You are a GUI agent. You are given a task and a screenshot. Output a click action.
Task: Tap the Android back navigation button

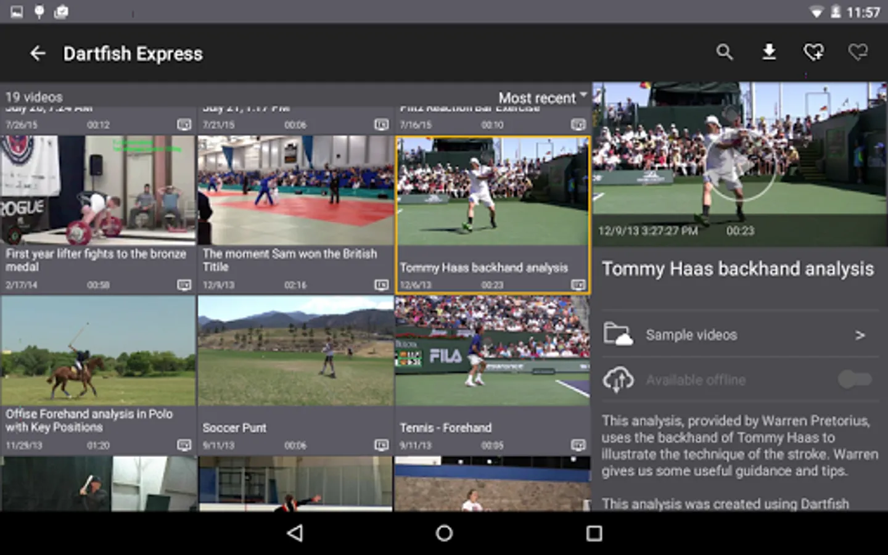pyautogui.click(x=295, y=533)
